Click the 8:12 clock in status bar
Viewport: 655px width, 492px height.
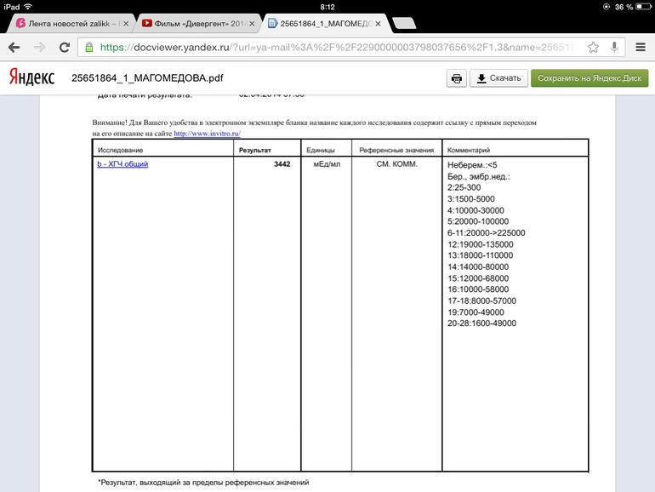click(327, 7)
